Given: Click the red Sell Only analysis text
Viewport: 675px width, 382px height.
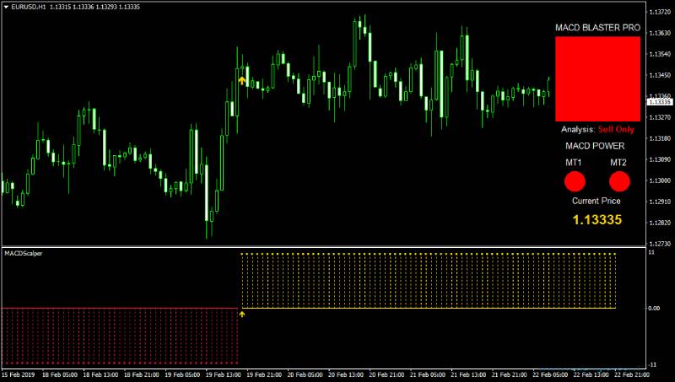Looking at the screenshot, I should [616, 130].
